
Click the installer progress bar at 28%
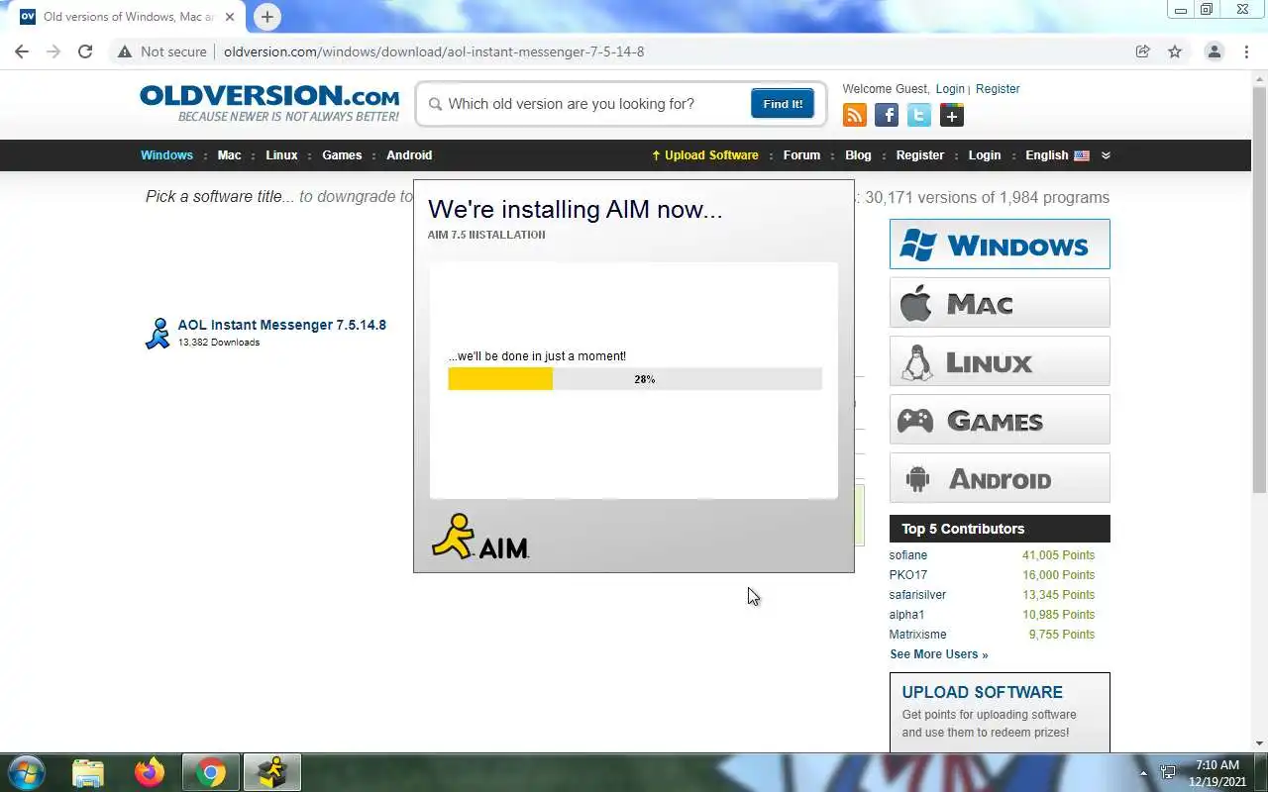click(635, 379)
